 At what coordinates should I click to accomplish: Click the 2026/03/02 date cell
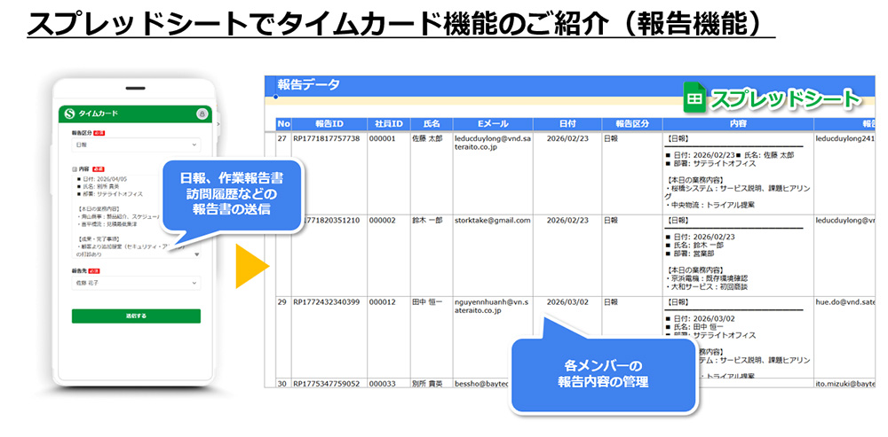click(567, 302)
